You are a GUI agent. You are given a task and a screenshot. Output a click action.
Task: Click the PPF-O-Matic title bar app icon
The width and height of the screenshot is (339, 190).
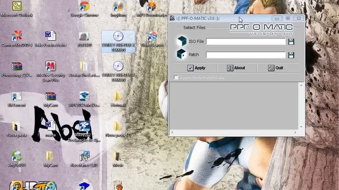(x=172, y=18)
